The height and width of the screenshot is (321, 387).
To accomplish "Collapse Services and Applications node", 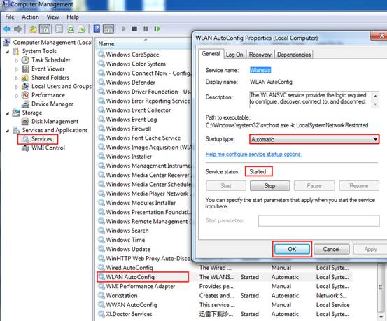I will click(8, 131).
